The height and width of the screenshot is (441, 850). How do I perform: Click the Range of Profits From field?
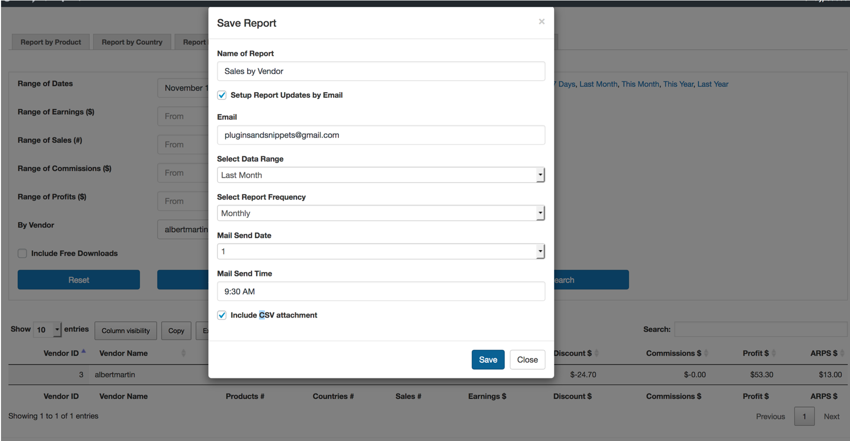[183, 201]
